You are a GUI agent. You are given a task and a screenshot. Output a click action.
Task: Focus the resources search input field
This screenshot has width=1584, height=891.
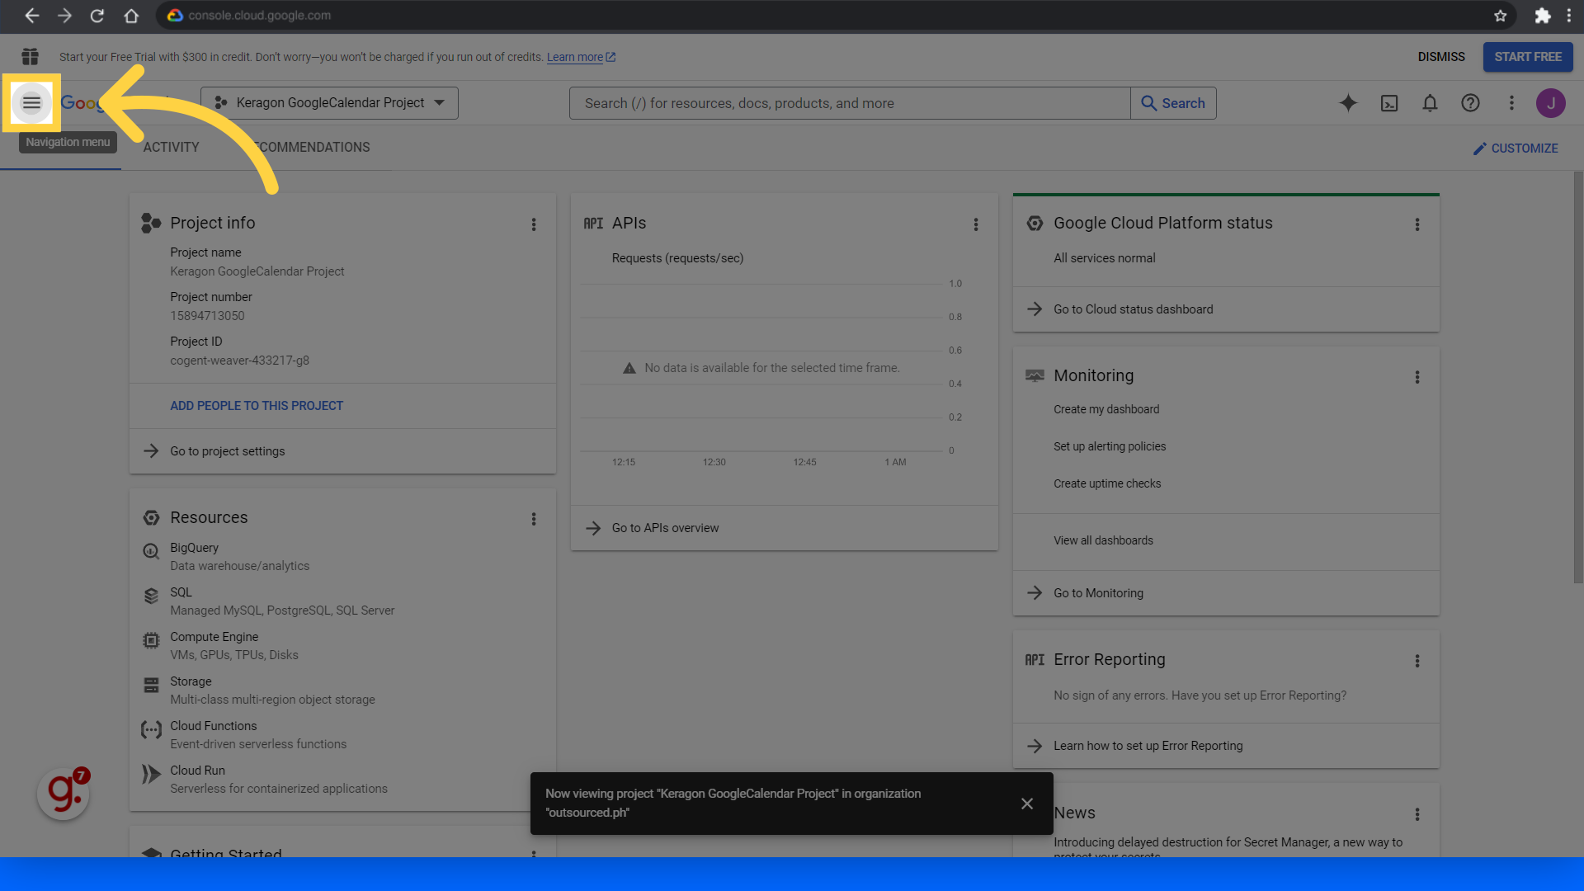(x=850, y=103)
